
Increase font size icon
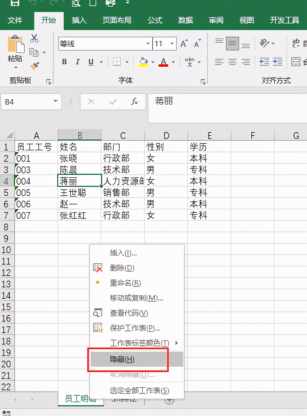tap(184, 44)
